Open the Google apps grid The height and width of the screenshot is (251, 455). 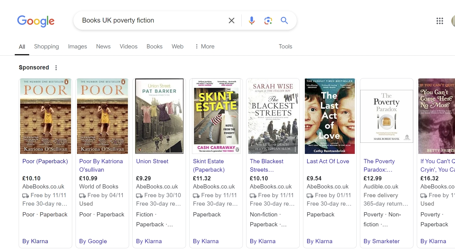[440, 21]
